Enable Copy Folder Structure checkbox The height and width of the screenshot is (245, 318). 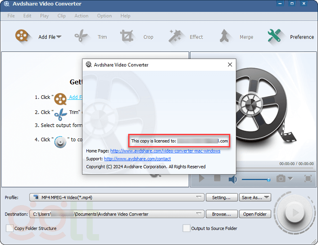[10, 228]
